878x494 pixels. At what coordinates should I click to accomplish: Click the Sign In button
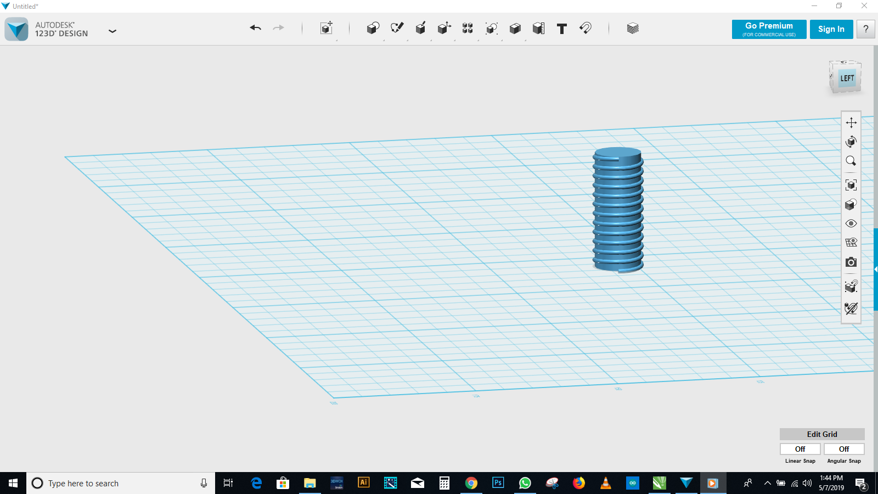(x=831, y=29)
